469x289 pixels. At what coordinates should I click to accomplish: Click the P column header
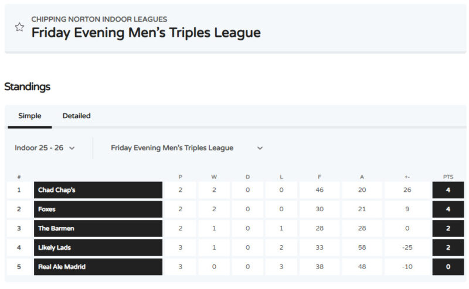coord(181,177)
